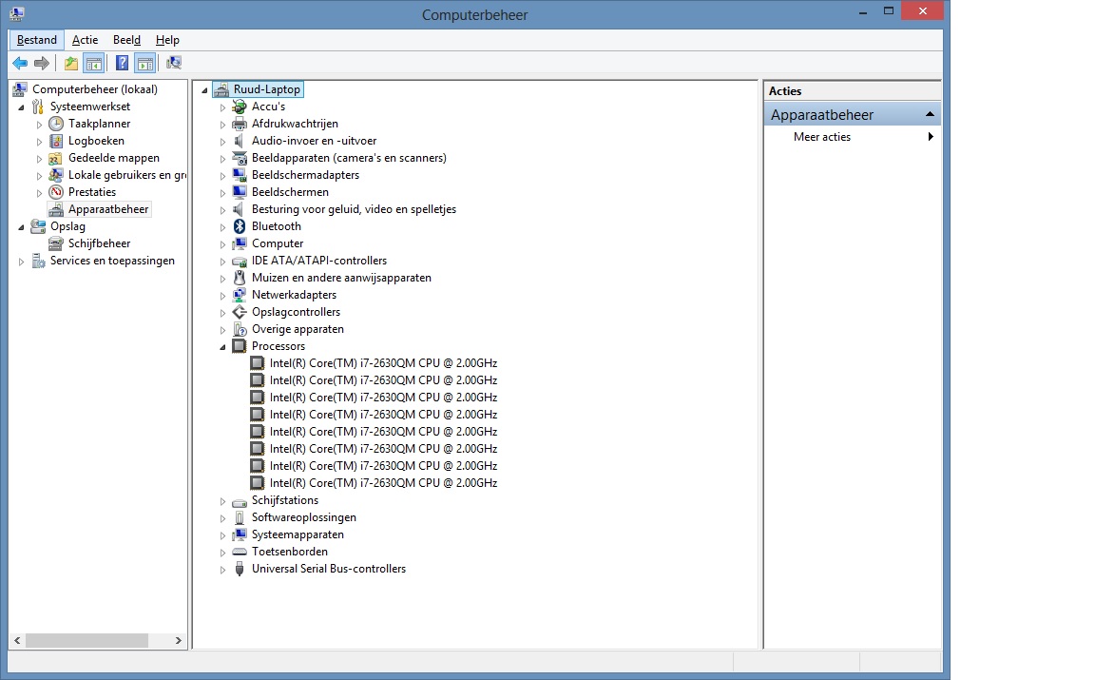
Task: Click the Forward arrow toolbar icon
Action: coord(42,64)
